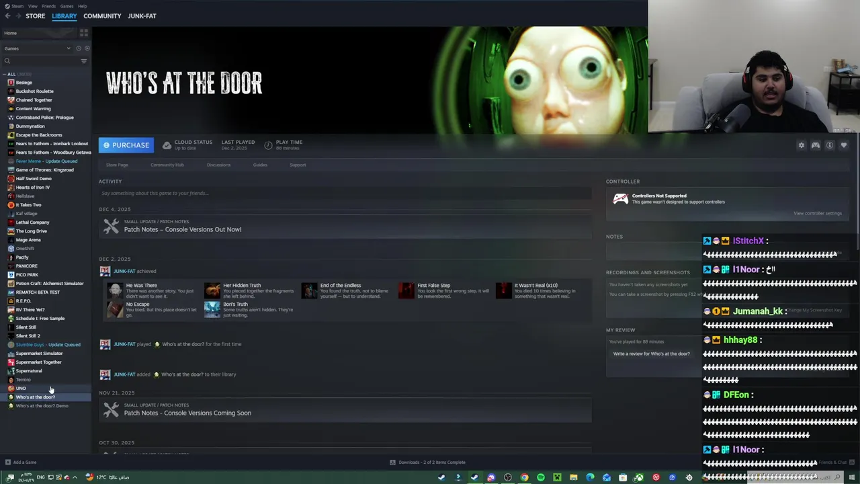Open the Store Page link
Viewport: 860px width, 484px height.
click(117, 165)
